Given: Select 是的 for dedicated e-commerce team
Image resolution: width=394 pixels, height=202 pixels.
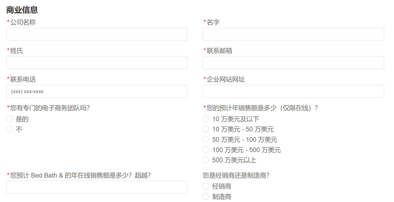Looking at the screenshot, I should click(x=10, y=119).
